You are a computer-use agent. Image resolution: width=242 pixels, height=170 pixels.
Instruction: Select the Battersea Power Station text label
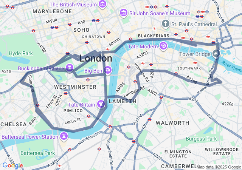[x=30, y=137]
